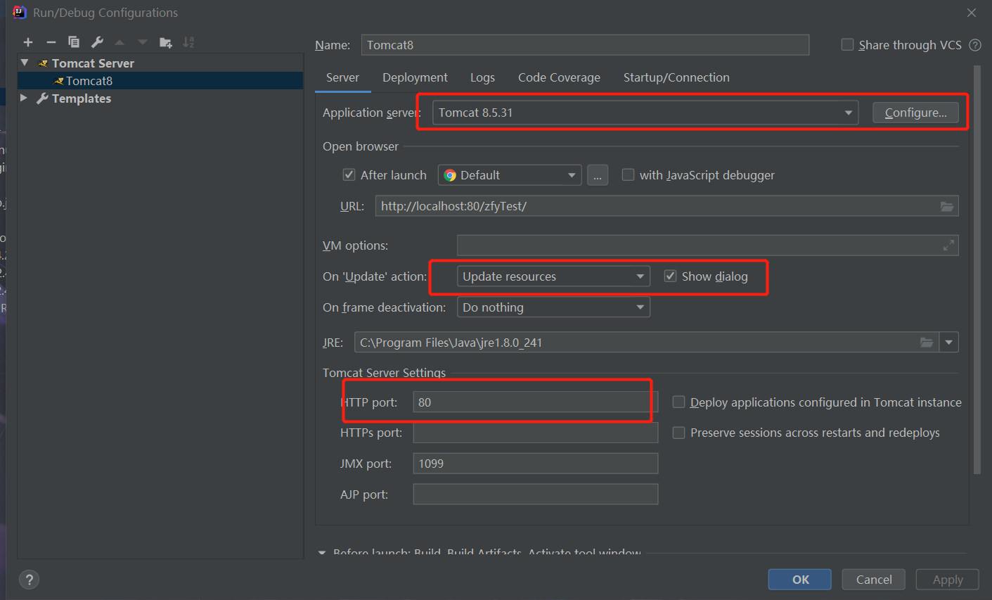Click HTTPs port input field
Screen dimensions: 992x600
coord(536,433)
